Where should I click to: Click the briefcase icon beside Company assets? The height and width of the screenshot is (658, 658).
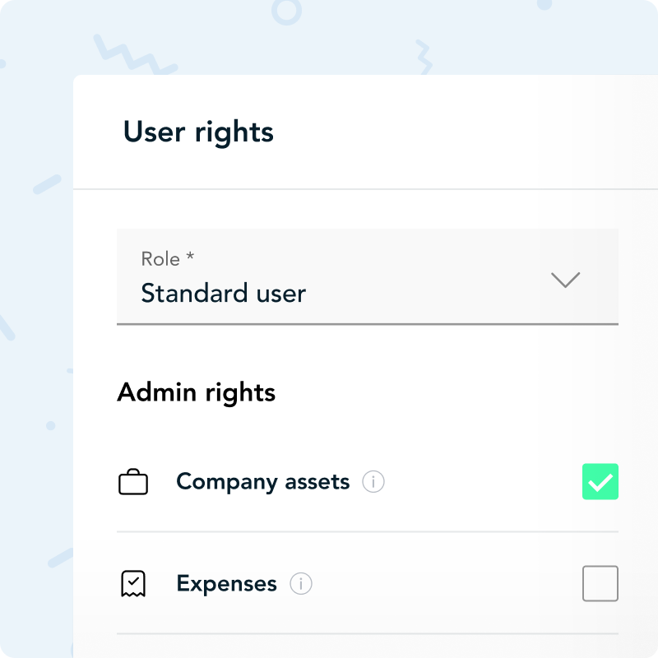133,482
